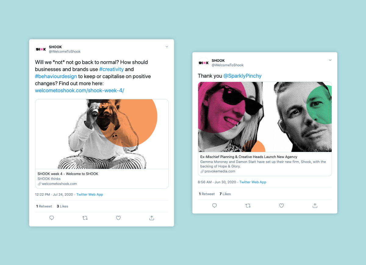Like the July 24 tweet with heart icon

pos(118,218)
